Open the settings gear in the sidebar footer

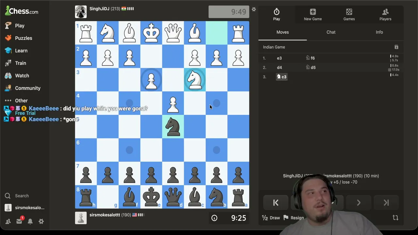41,221
